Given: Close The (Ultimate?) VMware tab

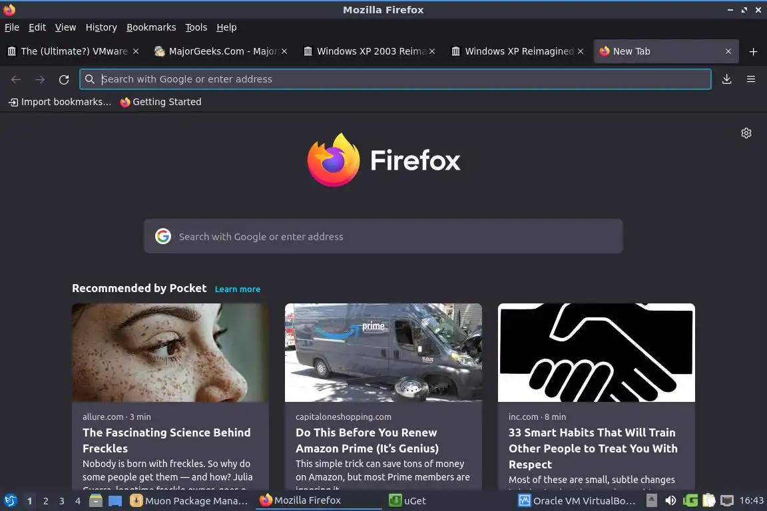Looking at the screenshot, I should coord(136,51).
